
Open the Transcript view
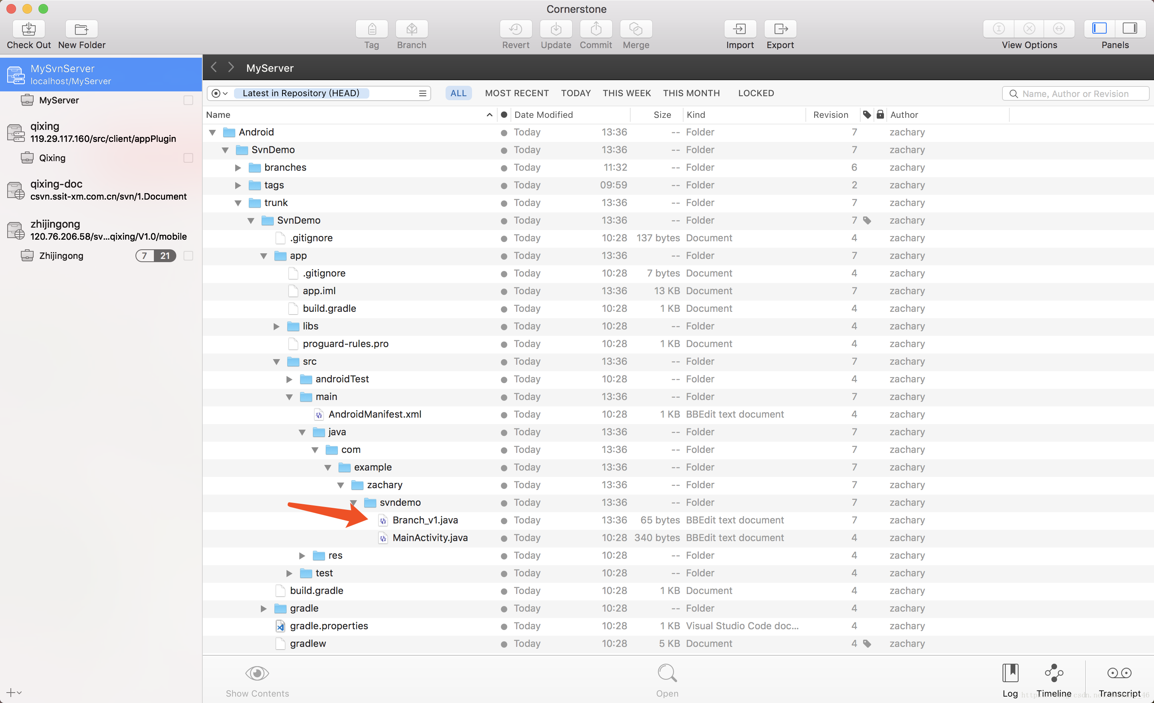[x=1120, y=680]
